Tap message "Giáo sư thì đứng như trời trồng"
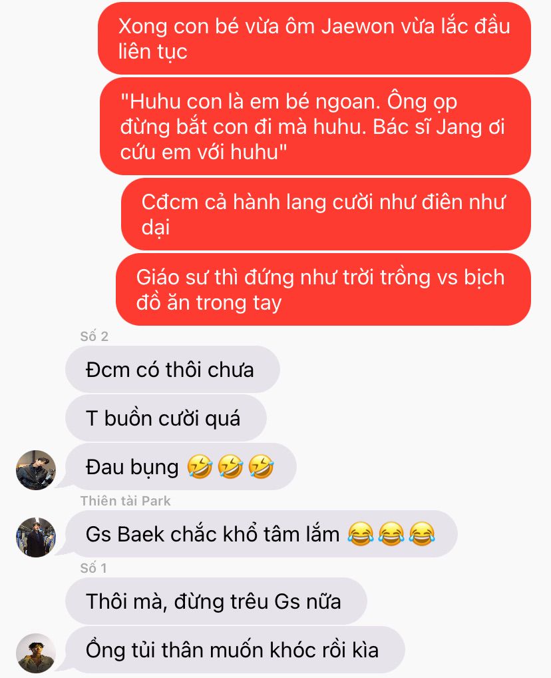551x678 pixels. pos(323,290)
